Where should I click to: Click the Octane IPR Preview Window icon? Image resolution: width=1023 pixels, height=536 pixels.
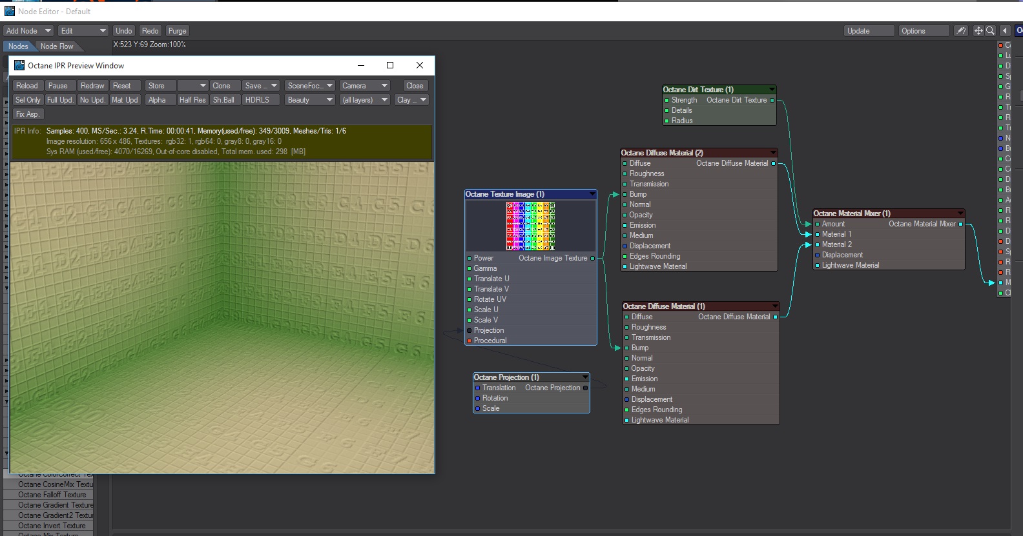19,65
